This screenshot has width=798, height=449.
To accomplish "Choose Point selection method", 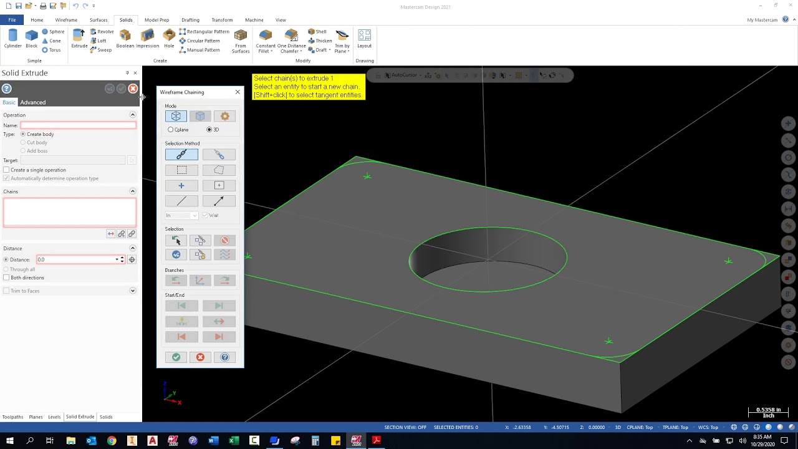I will point(181,185).
